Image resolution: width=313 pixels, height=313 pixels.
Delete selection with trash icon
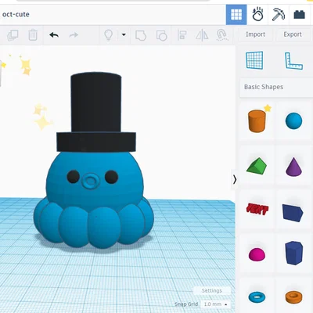[33, 35]
